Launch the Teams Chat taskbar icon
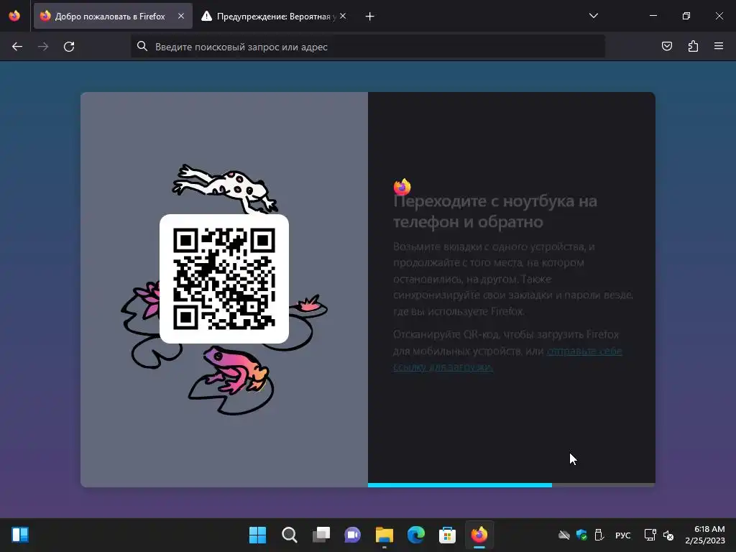The width and height of the screenshot is (736, 552). point(352,535)
